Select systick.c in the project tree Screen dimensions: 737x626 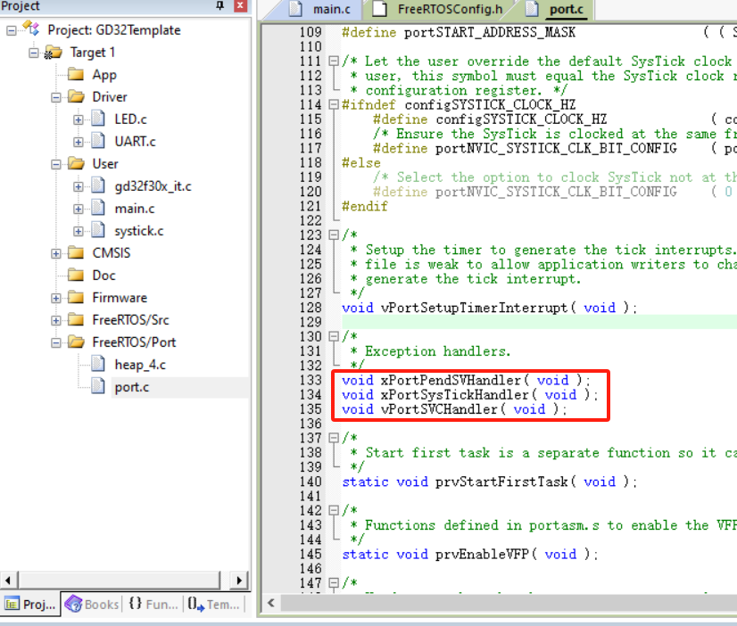tap(139, 231)
